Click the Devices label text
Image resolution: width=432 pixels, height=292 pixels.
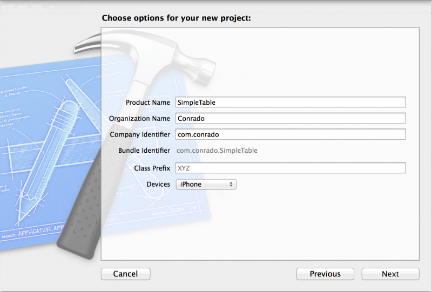[158, 184]
